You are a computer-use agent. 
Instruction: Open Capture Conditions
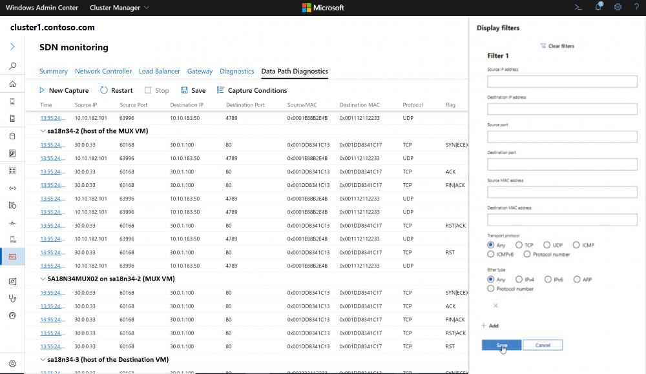tap(252, 90)
